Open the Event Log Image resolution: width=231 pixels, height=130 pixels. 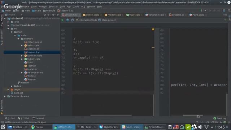click(220, 118)
